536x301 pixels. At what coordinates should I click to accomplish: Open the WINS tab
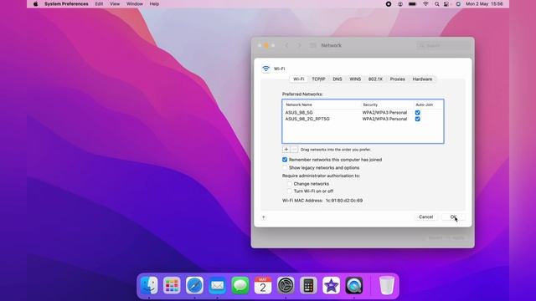355,79
